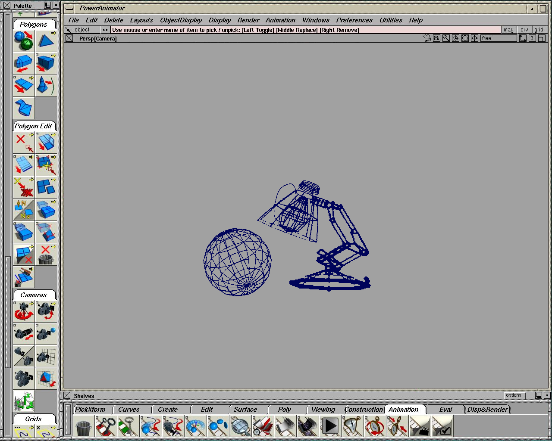Open the File menu

click(x=74, y=20)
